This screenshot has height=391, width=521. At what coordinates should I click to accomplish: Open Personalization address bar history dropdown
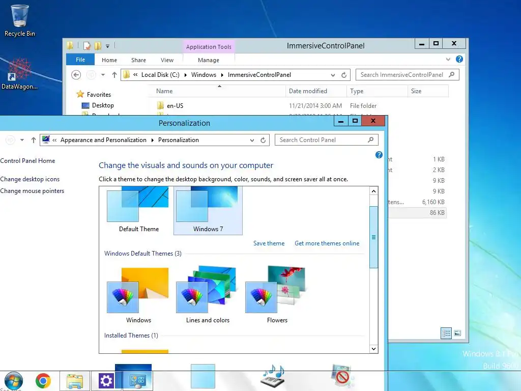tap(252, 141)
